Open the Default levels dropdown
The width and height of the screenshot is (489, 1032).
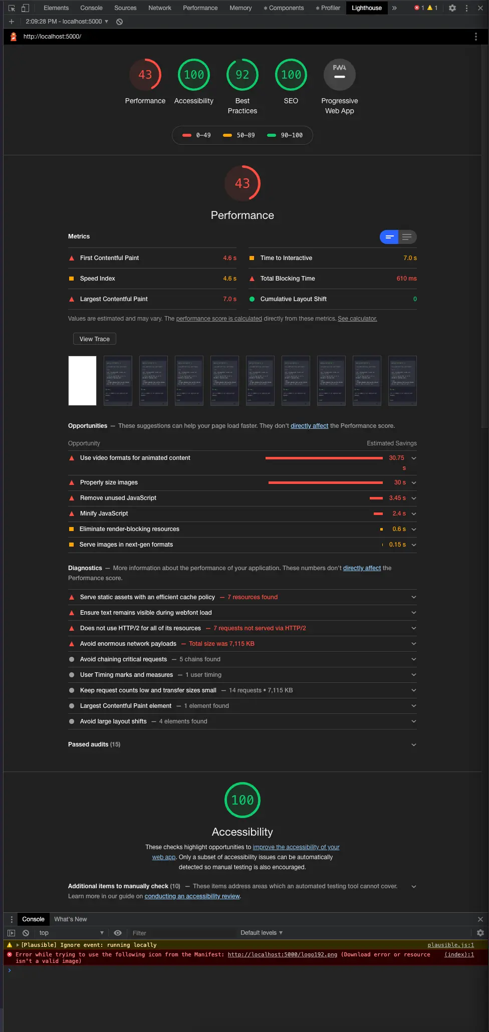[x=261, y=933]
